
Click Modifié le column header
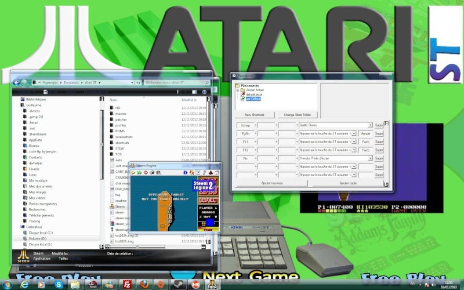(189, 100)
